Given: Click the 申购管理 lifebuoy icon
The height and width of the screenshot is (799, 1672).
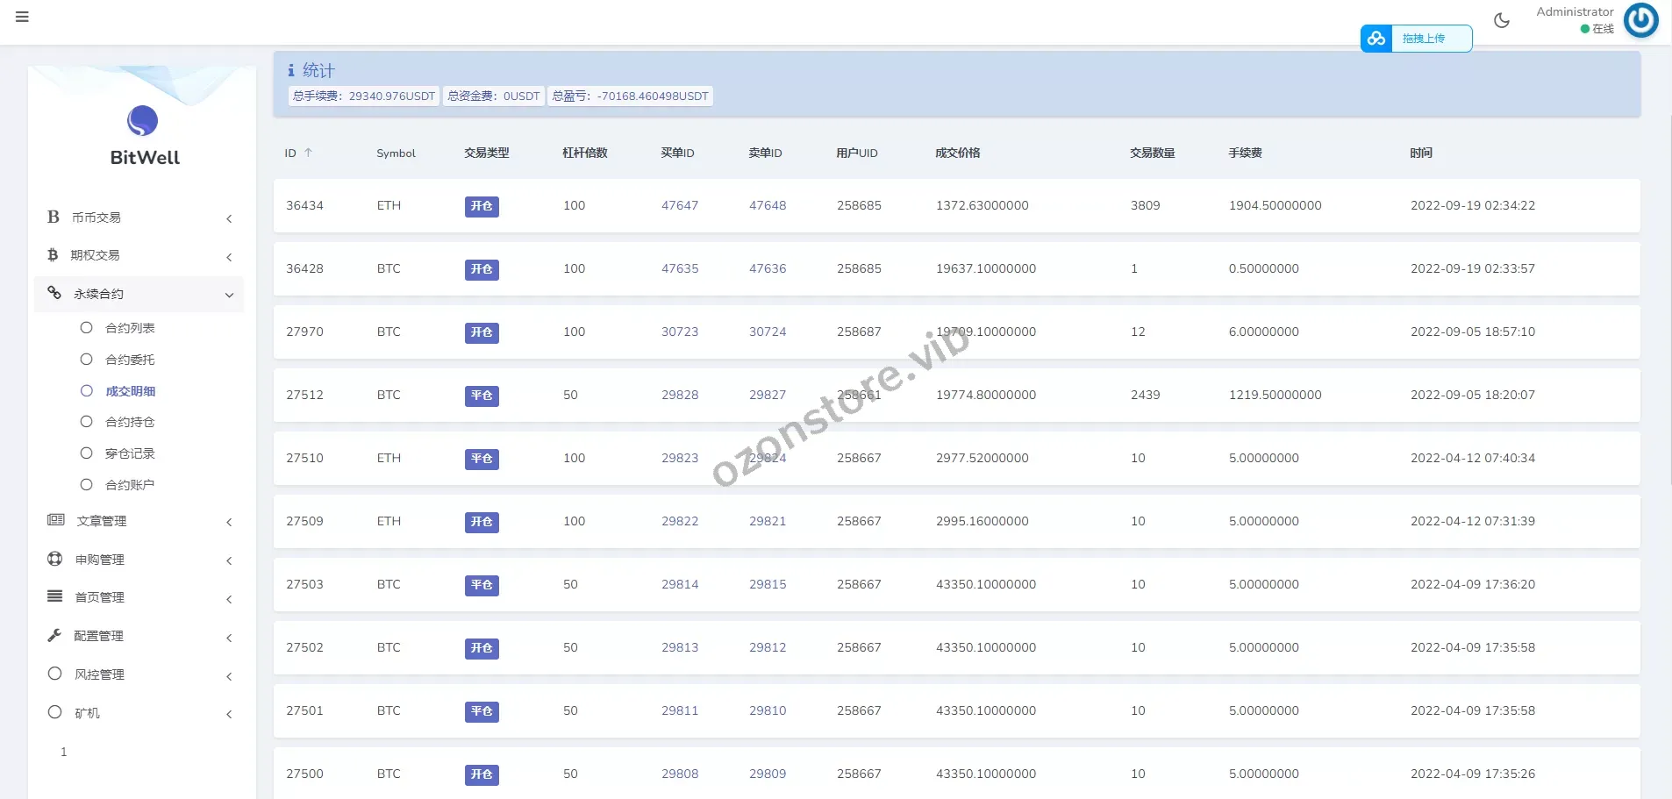Looking at the screenshot, I should tap(54, 559).
